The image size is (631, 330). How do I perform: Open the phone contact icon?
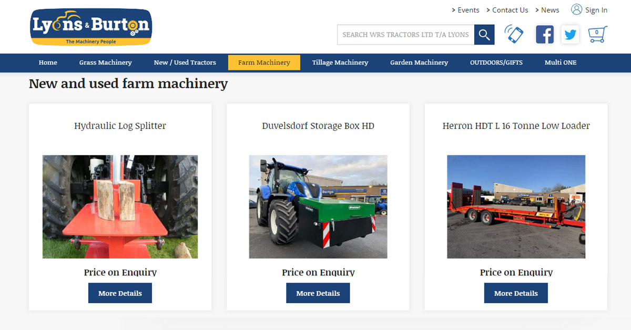(x=514, y=34)
